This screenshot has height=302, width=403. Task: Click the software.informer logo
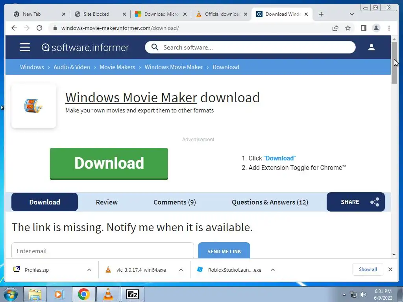click(85, 48)
